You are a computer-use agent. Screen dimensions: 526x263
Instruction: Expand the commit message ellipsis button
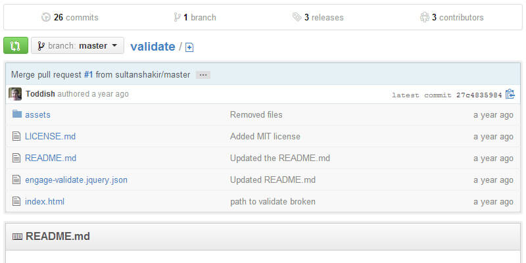pyautogui.click(x=203, y=75)
